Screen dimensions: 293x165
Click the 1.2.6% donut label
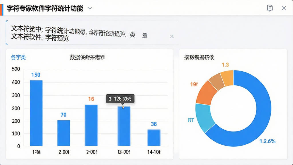click(268, 141)
